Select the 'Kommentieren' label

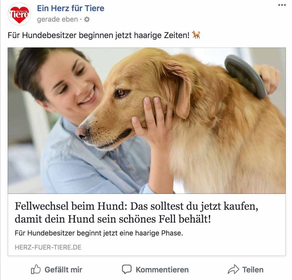(162, 270)
